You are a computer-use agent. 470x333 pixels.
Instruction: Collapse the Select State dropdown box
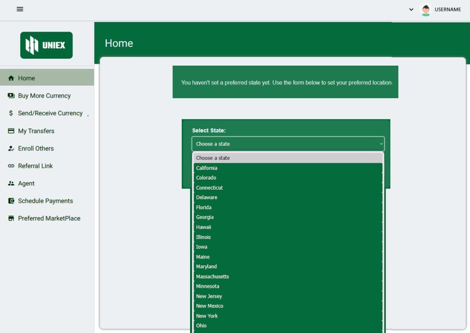tap(288, 144)
